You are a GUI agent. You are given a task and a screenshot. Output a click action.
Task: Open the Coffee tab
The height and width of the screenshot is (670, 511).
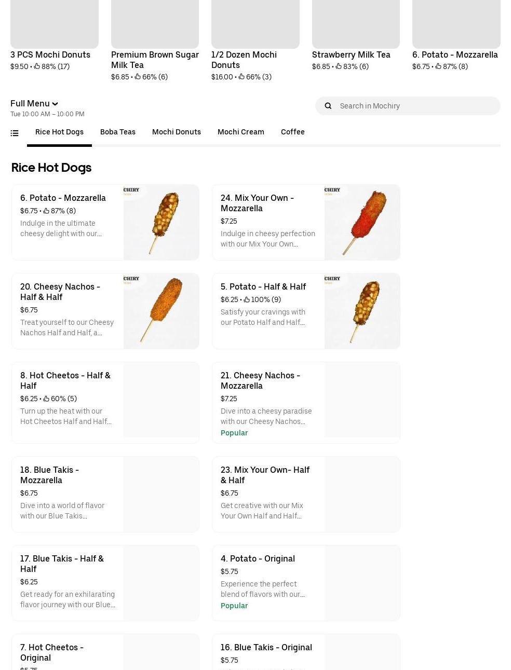(x=293, y=132)
